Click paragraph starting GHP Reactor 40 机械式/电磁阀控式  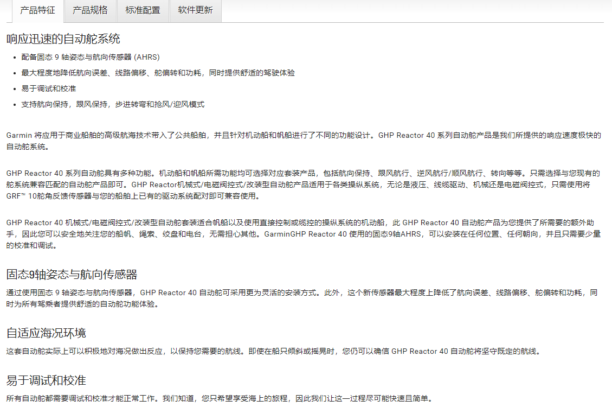tap(303, 222)
